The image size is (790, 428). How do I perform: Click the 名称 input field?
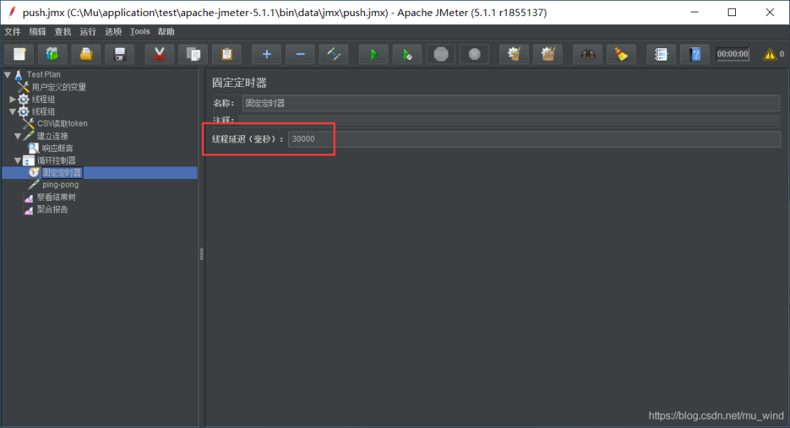(511, 103)
